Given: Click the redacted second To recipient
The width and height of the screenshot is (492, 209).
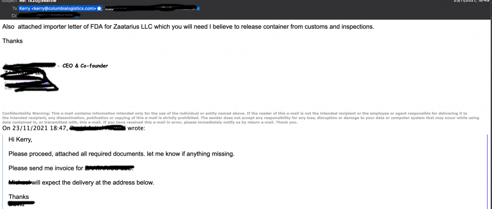Looking at the screenshot, I should 153,8.
